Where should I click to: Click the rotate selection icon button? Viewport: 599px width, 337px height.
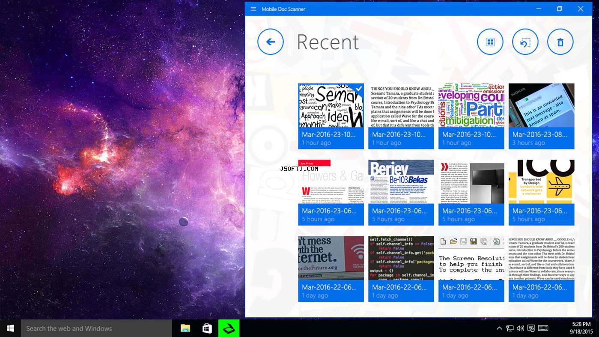(525, 42)
